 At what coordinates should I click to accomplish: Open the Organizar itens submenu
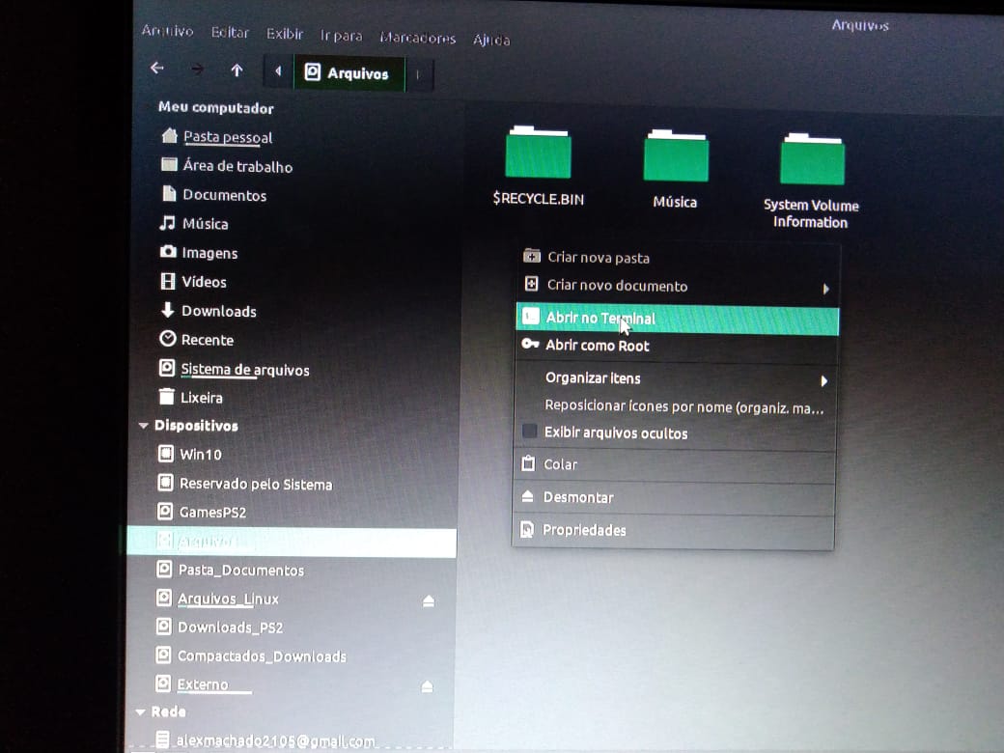coord(676,378)
